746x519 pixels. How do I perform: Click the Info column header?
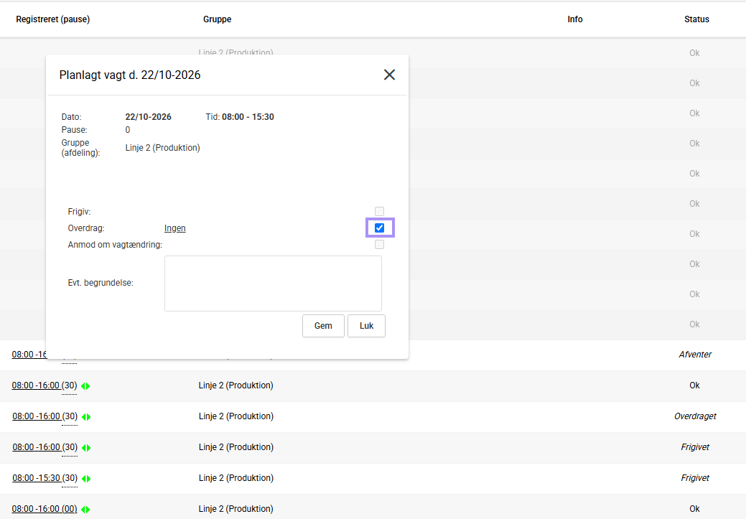[574, 19]
